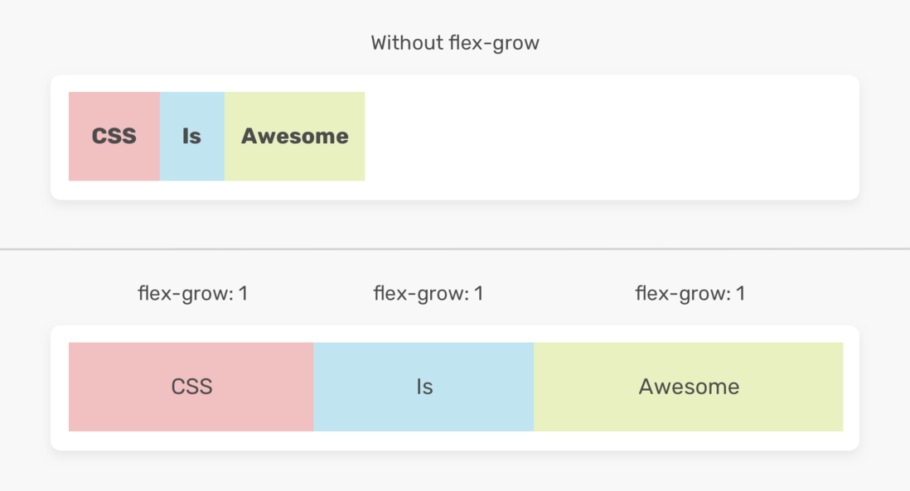Click the regular-weight CSS text in bottom row

click(x=191, y=387)
